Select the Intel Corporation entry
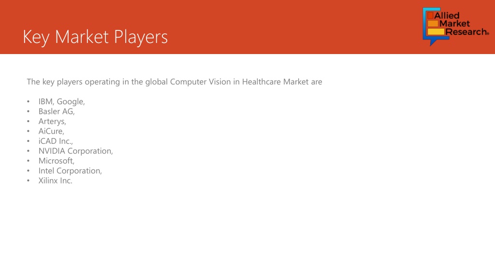 pyautogui.click(x=70, y=171)
